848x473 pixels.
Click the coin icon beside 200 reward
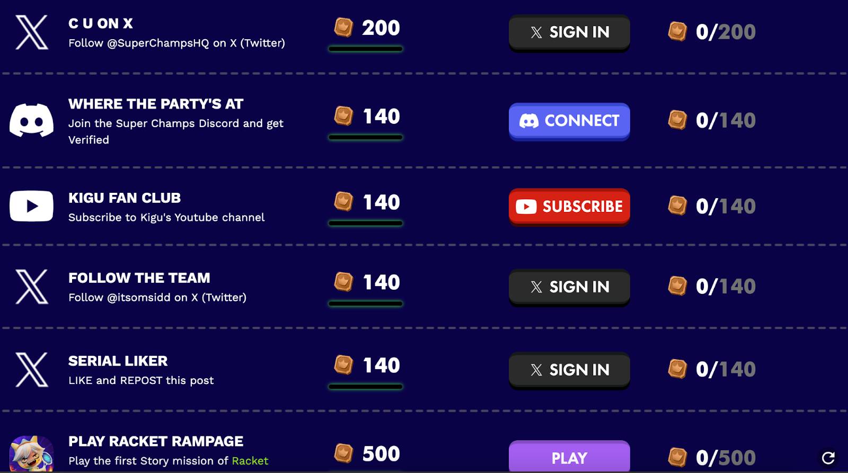[343, 27]
